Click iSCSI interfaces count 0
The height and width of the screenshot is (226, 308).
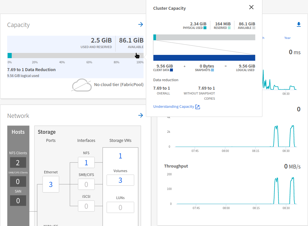pyautogui.click(x=86, y=206)
